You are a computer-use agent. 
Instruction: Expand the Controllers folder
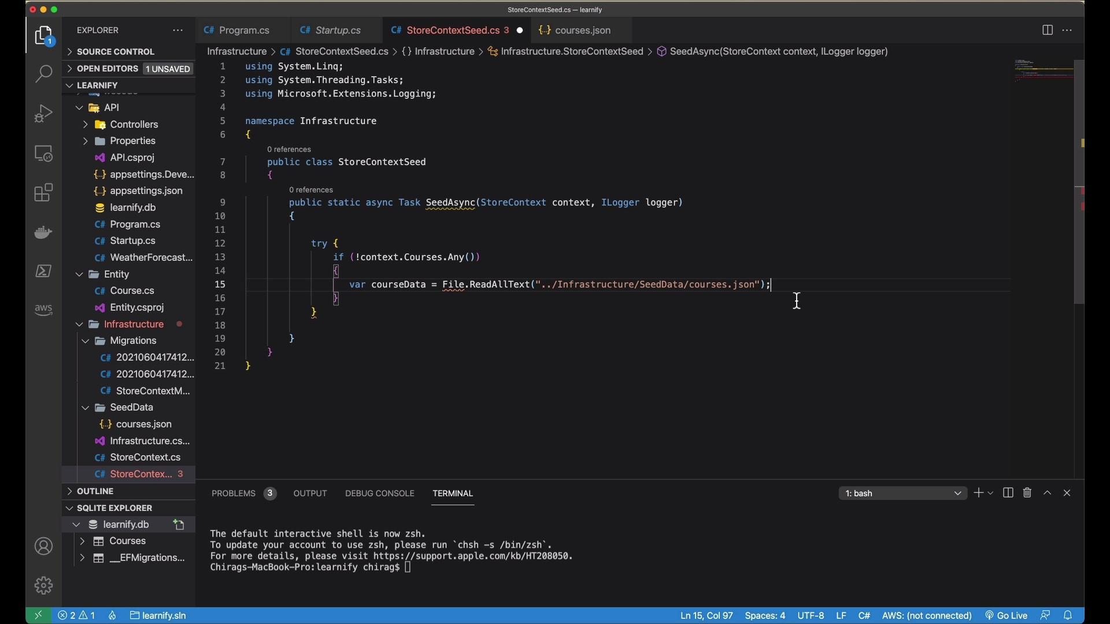(85, 124)
